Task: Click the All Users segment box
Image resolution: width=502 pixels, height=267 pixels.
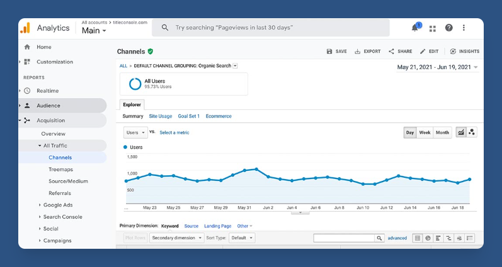Action: point(184,84)
